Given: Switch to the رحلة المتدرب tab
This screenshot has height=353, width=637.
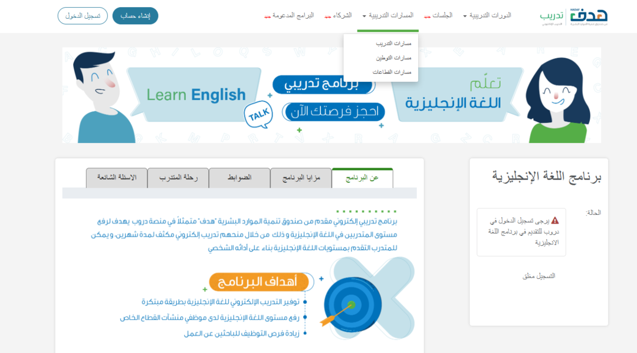Looking at the screenshot, I should pos(178,178).
